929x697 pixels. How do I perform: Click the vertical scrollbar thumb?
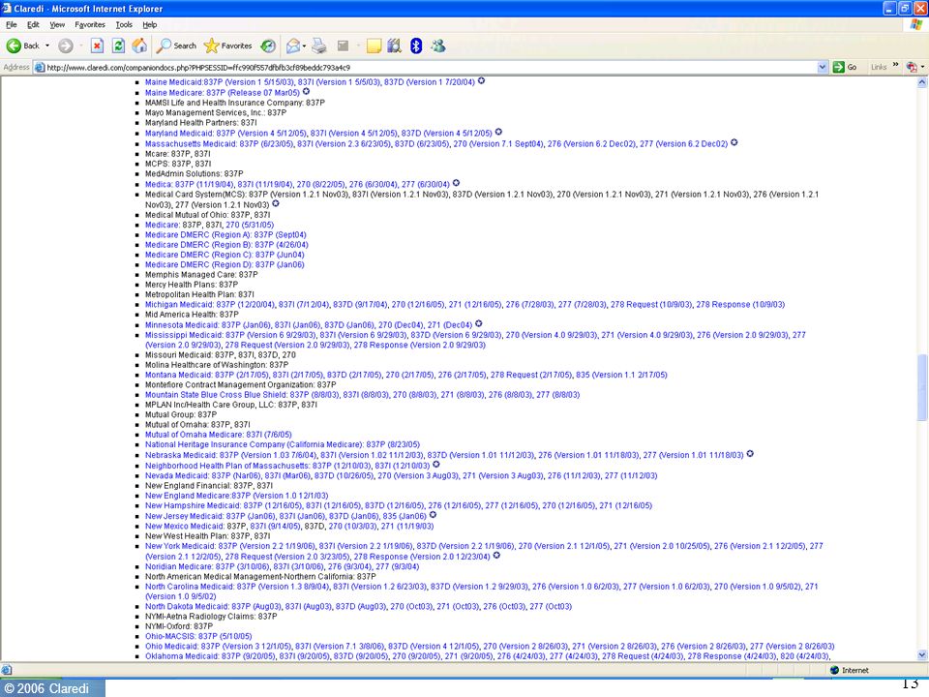click(x=922, y=387)
